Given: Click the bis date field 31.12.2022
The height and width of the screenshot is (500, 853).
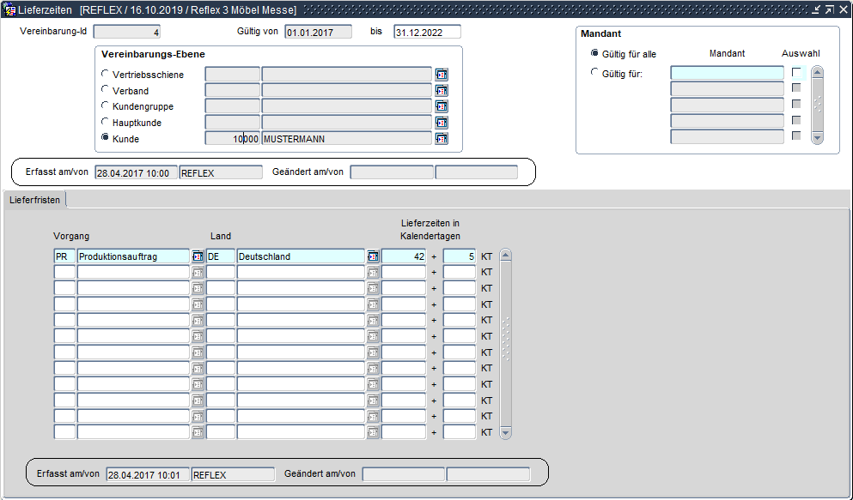Looking at the screenshot, I should click(427, 32).
